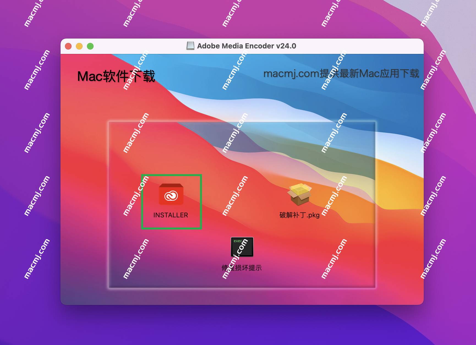Click the INSTALLER label text

click(171, 215)
